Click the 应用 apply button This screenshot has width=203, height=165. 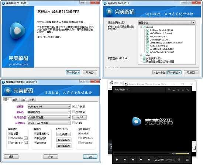click(90, 157)
